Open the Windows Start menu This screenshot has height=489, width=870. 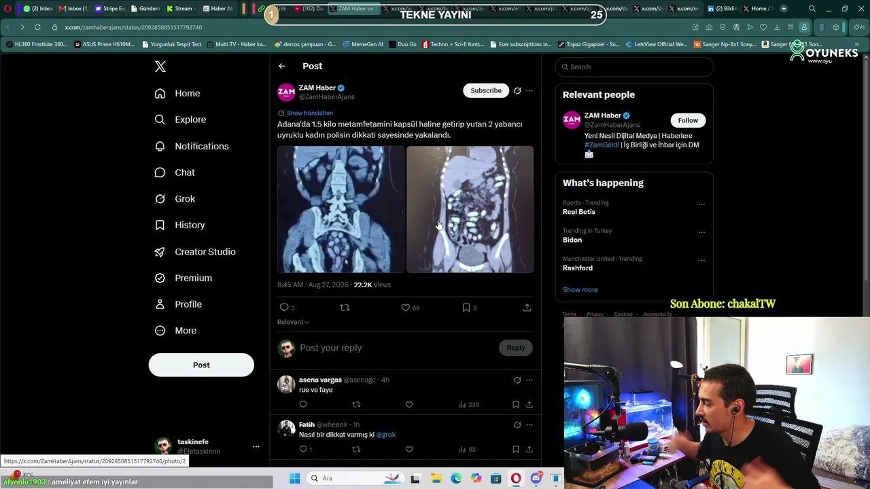click(x=294, y=478)
